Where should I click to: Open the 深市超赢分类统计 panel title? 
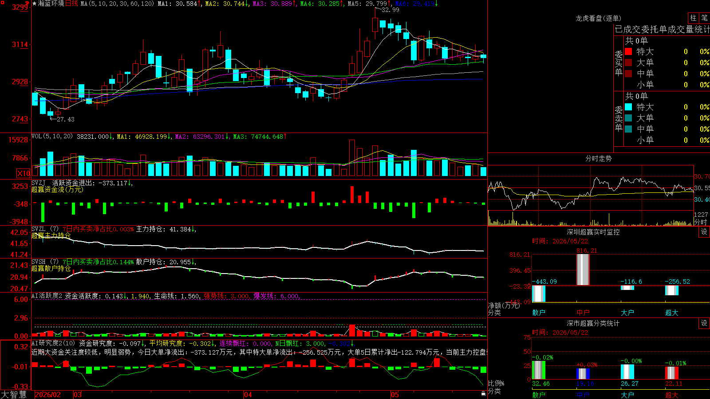[x=593, y=323]
